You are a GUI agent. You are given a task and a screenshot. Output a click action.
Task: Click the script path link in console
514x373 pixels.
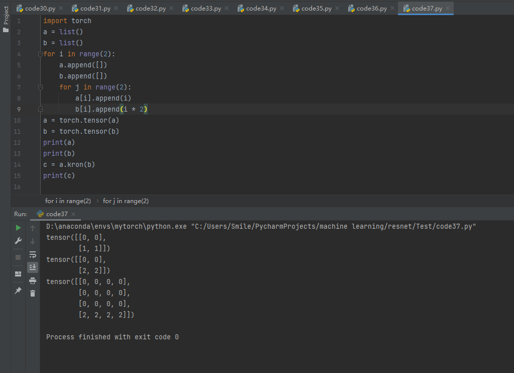(x=334, y=226)
